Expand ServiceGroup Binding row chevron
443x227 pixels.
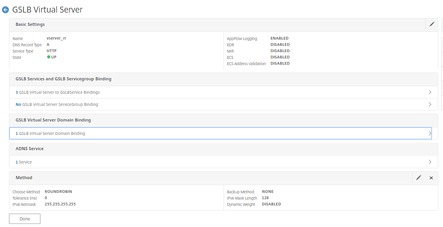click(430, 105)
